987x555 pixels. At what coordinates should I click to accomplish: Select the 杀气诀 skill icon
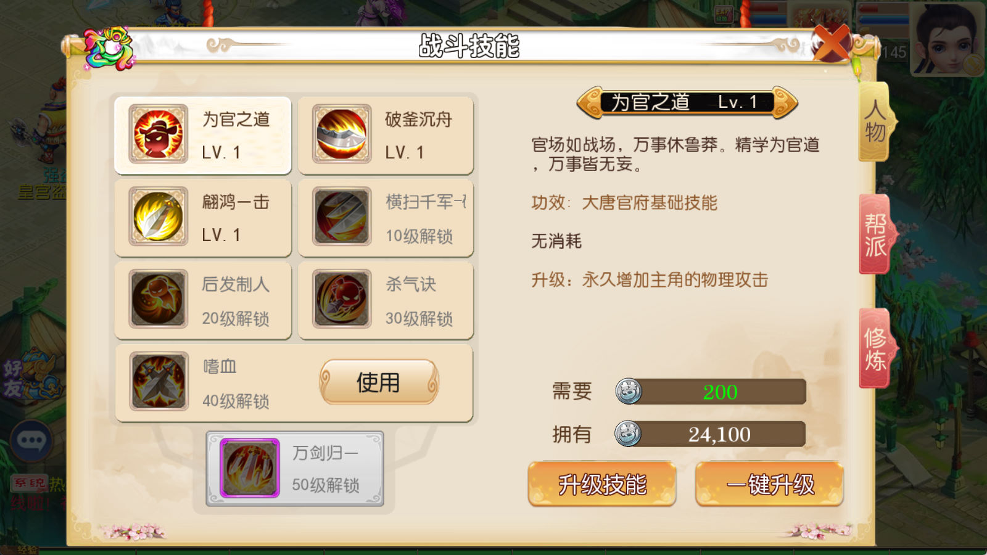point(342,299)
